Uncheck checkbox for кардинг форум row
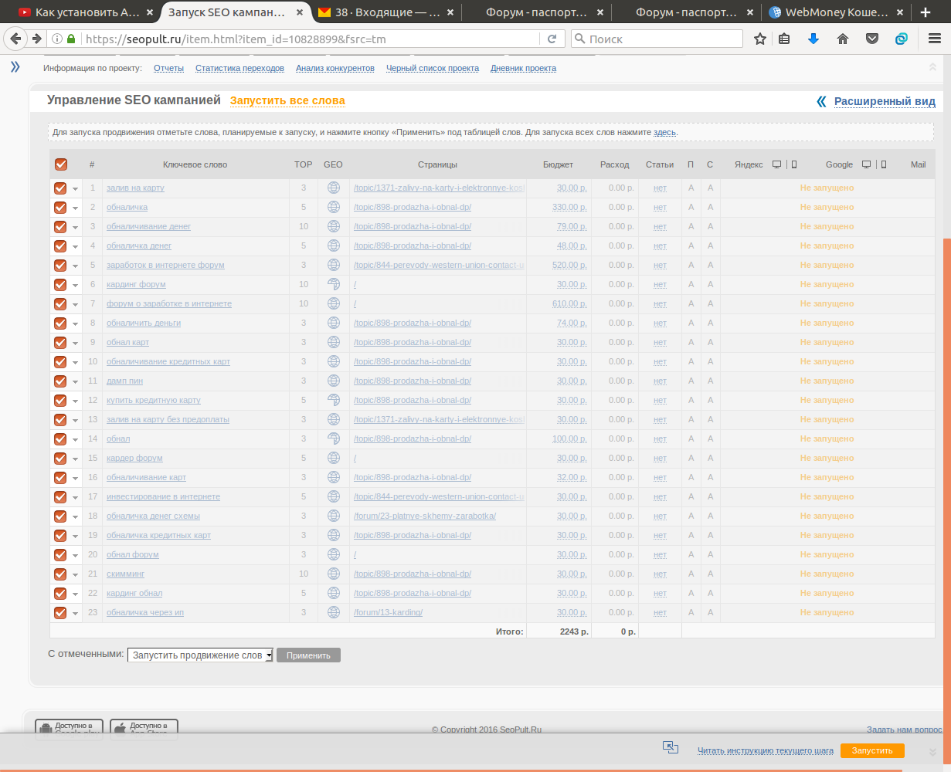This screenshot has width=951, height=772. 60,284
